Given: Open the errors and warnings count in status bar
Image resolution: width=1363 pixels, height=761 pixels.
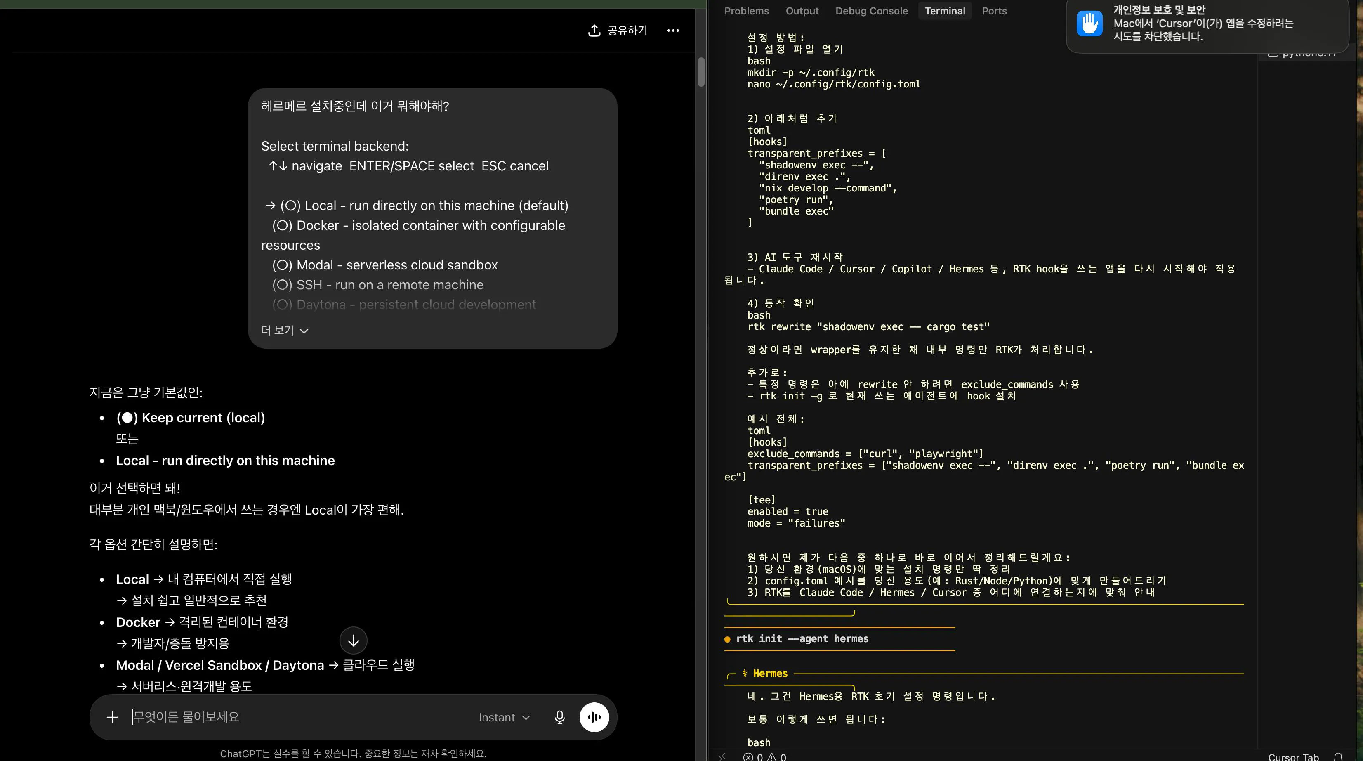Looking at the screenshot, I should [764, 757].
